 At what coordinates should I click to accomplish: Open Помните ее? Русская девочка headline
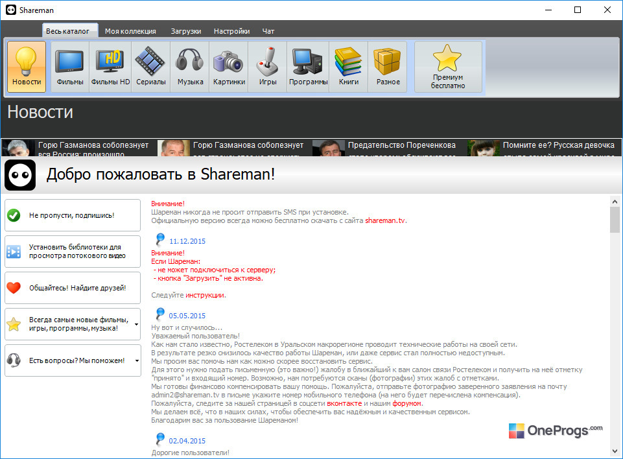pos(559,145)
